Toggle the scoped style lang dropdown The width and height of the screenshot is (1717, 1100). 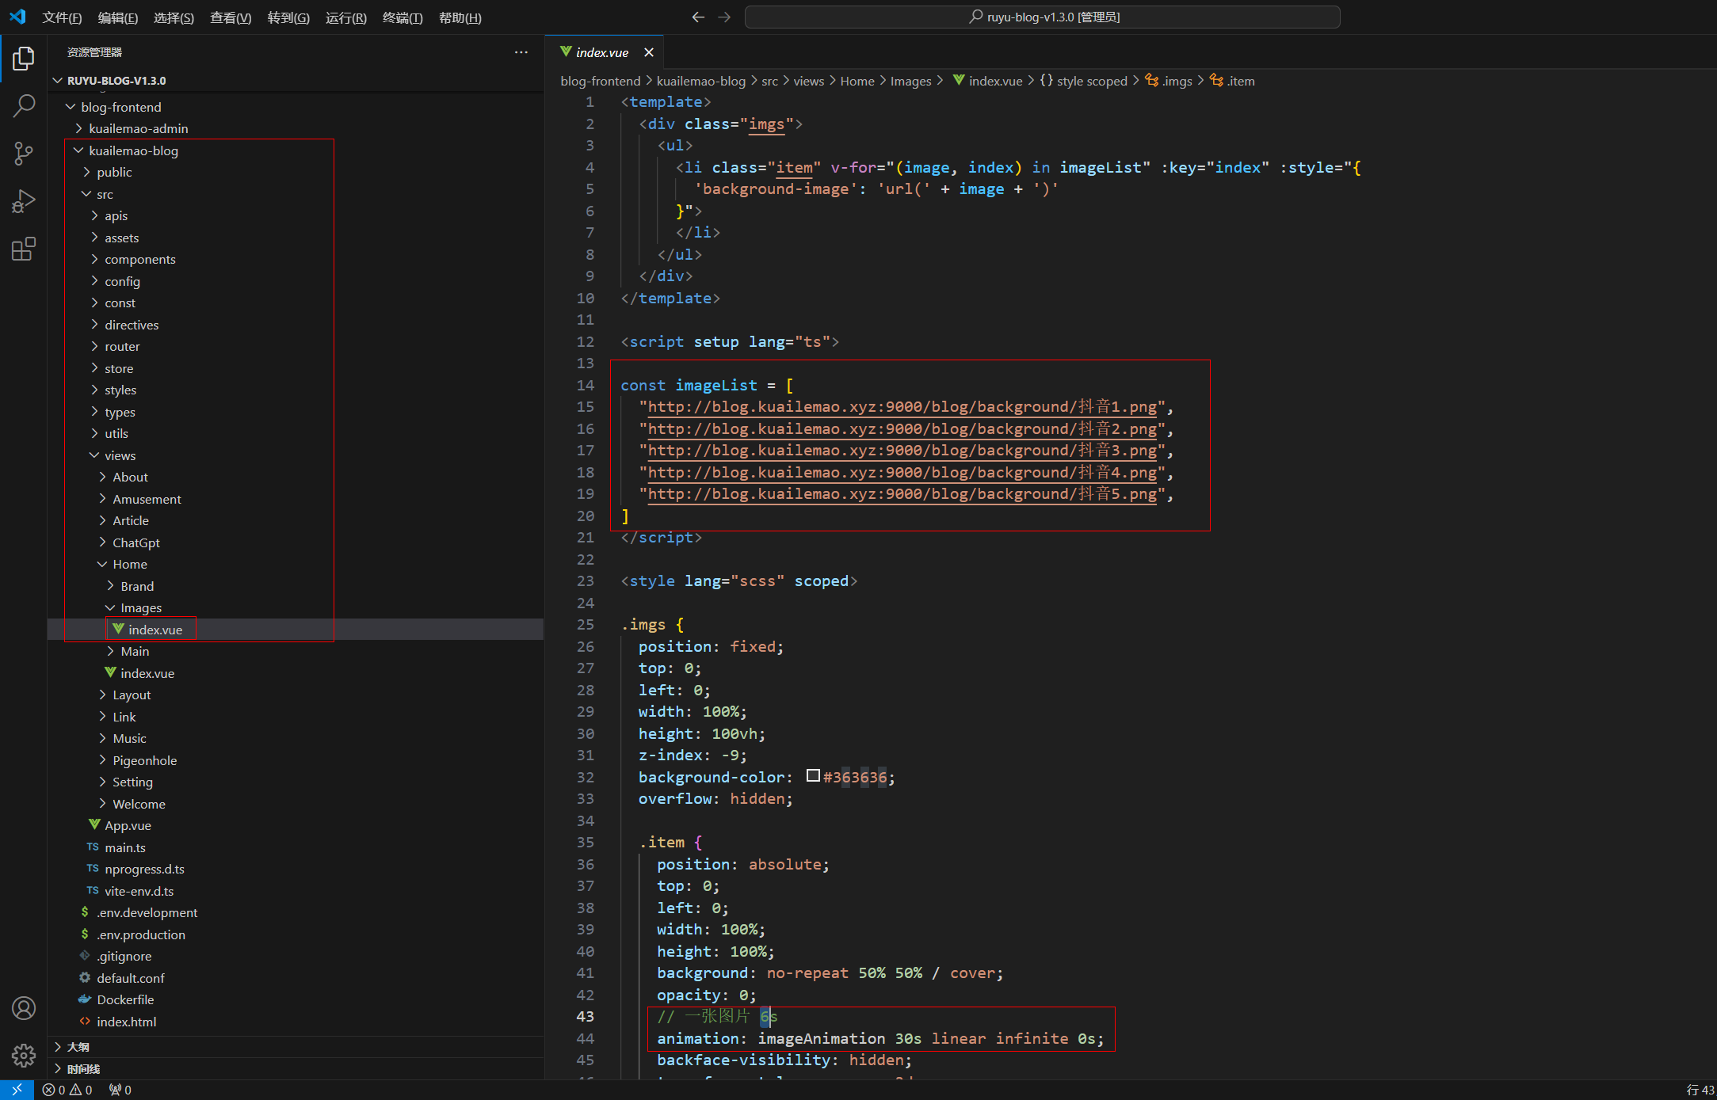(1088, 82)
